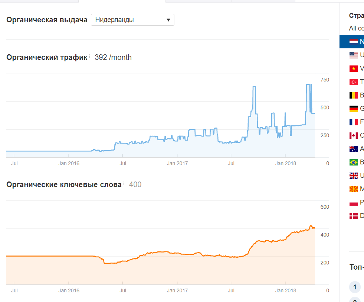Pick the Turkey flag
Viewport: 364px width, 302px height.
tap(353, 82)
